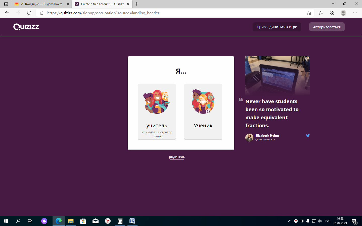Open the Favorites list icon
Screen dimensions: 362x226
[321, 13]
